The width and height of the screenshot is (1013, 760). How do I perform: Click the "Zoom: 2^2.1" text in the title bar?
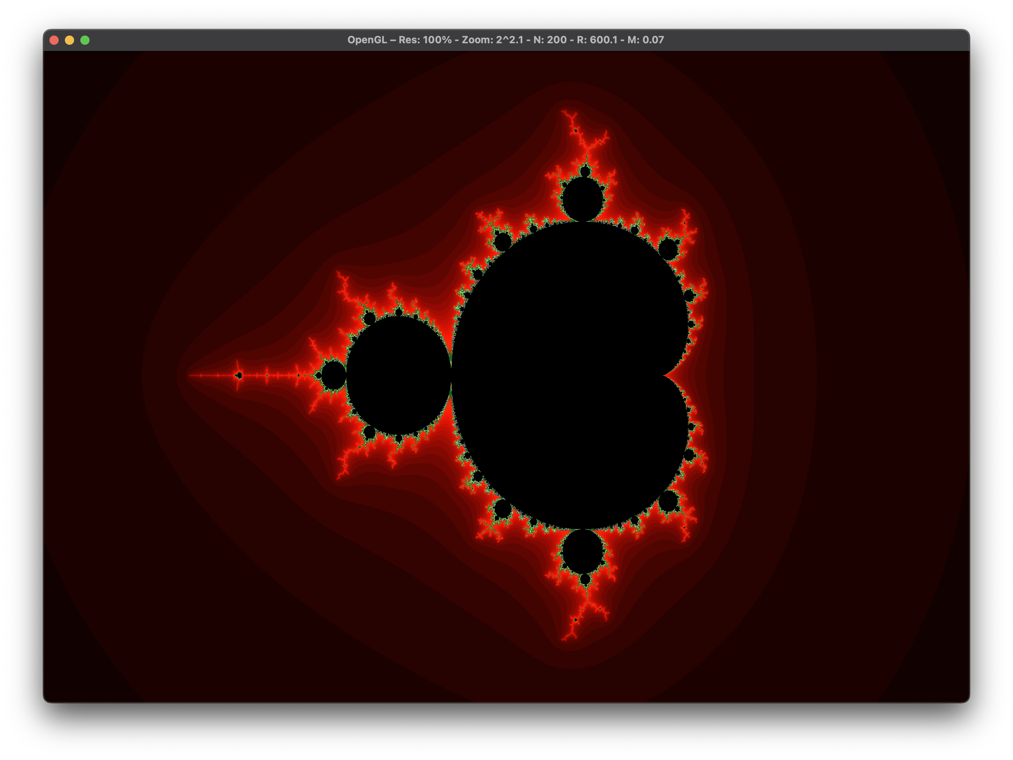[x=492, y=40]
